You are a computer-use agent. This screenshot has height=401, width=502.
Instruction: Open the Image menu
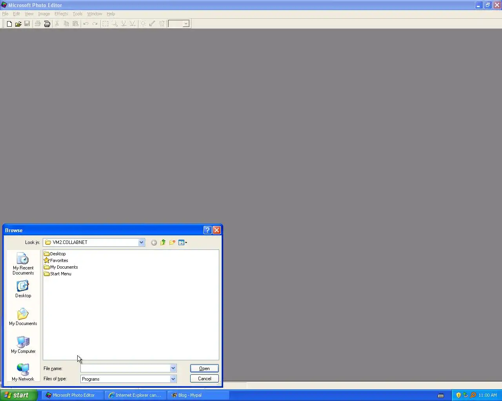coord(44,14)
